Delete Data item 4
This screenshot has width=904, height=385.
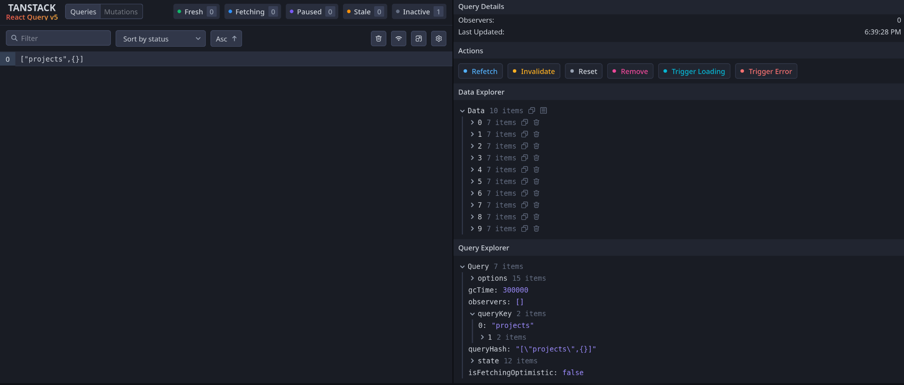point(536,169)
